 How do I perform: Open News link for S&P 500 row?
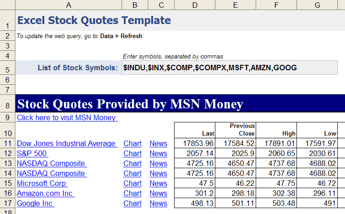(x=158, y=154)
